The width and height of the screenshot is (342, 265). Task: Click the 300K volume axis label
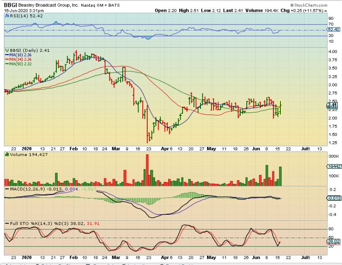point(334,156)
